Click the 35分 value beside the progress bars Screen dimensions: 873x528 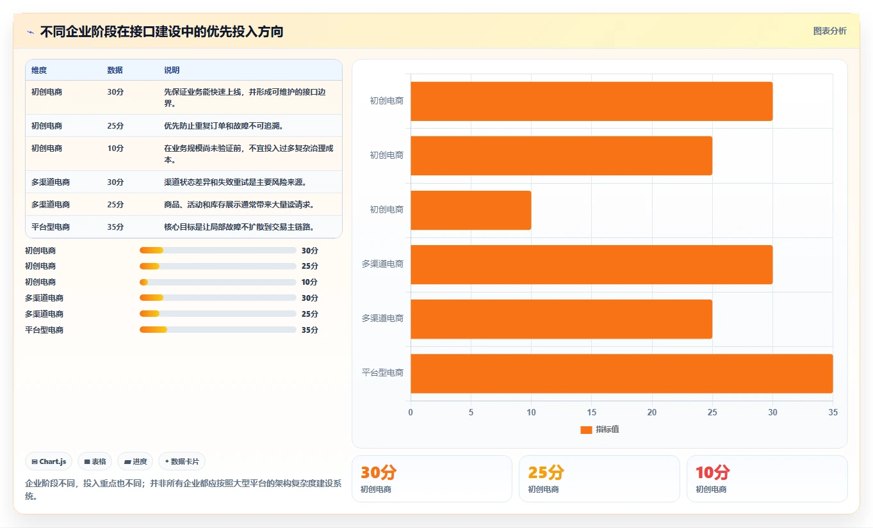click(x=310, y=330)
